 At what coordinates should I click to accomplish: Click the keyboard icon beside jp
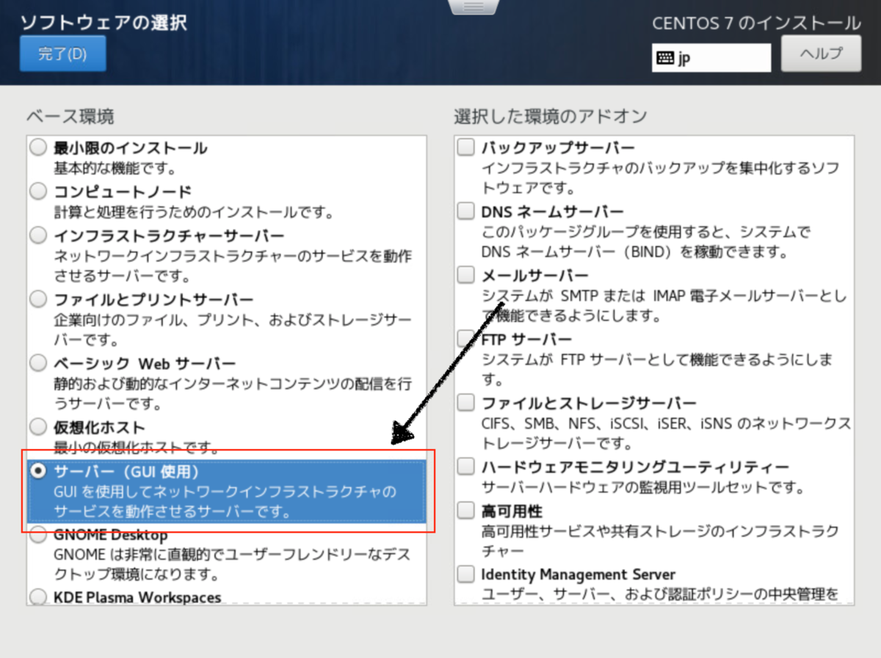coord(665,58)
